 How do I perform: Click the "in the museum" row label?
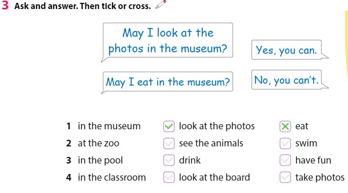pos(109,126)
